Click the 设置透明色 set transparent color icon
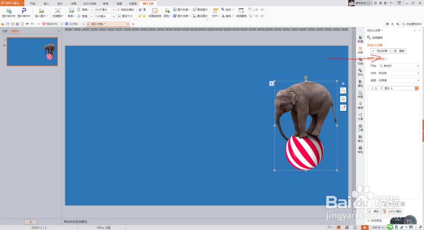Screen dimensions: 424x230 point(155,12)
